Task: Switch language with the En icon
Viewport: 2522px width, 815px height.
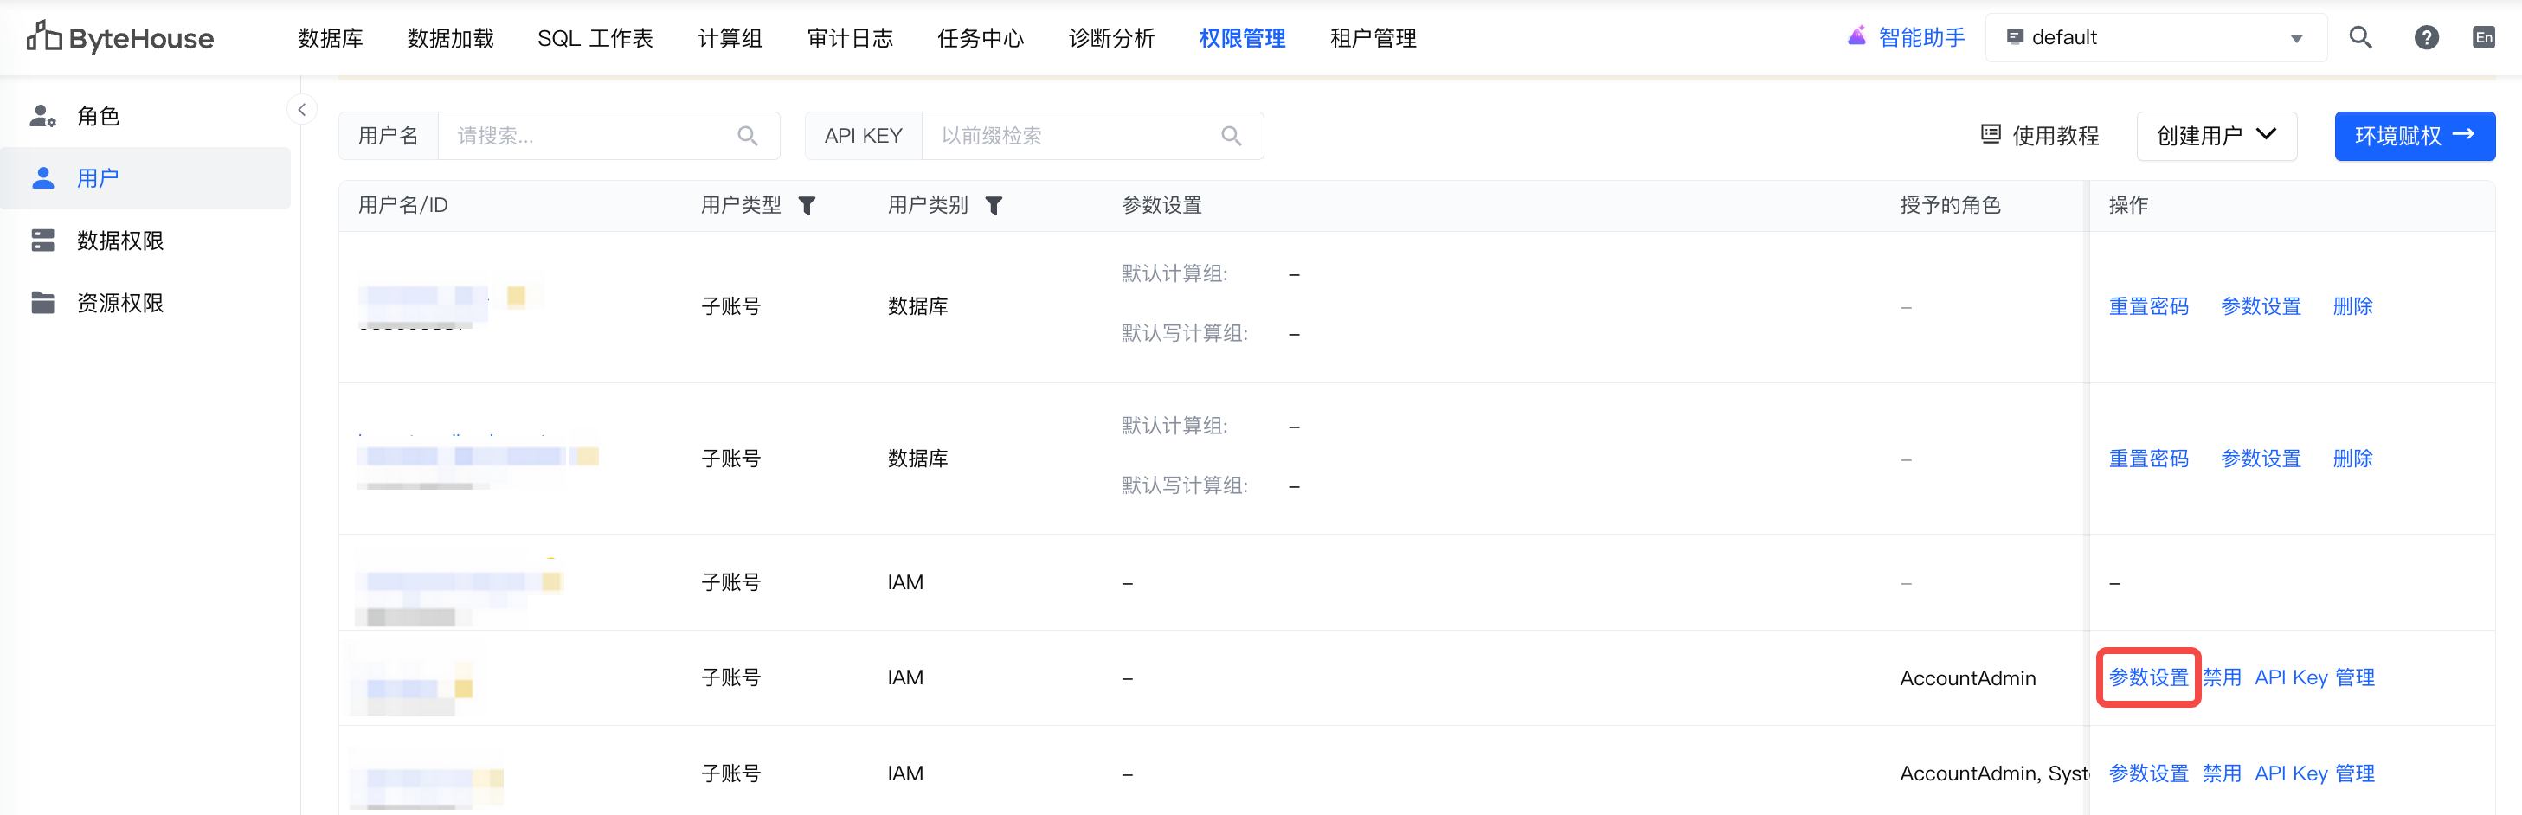Action: (x=2483, y=38)
